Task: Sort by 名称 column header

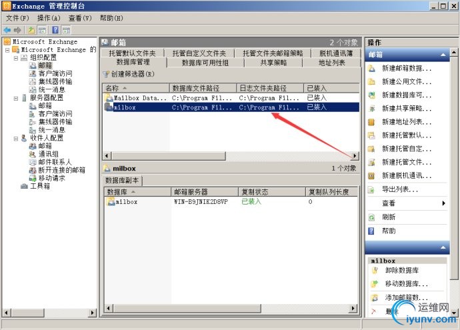Action: [x=136, y=88]
